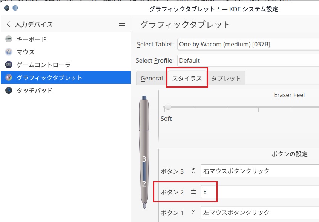The height and width of the screenshot is (222, 319).
Task: Open the ゲームコントローラ gamepad icon
Action: (x=9, y=65)
